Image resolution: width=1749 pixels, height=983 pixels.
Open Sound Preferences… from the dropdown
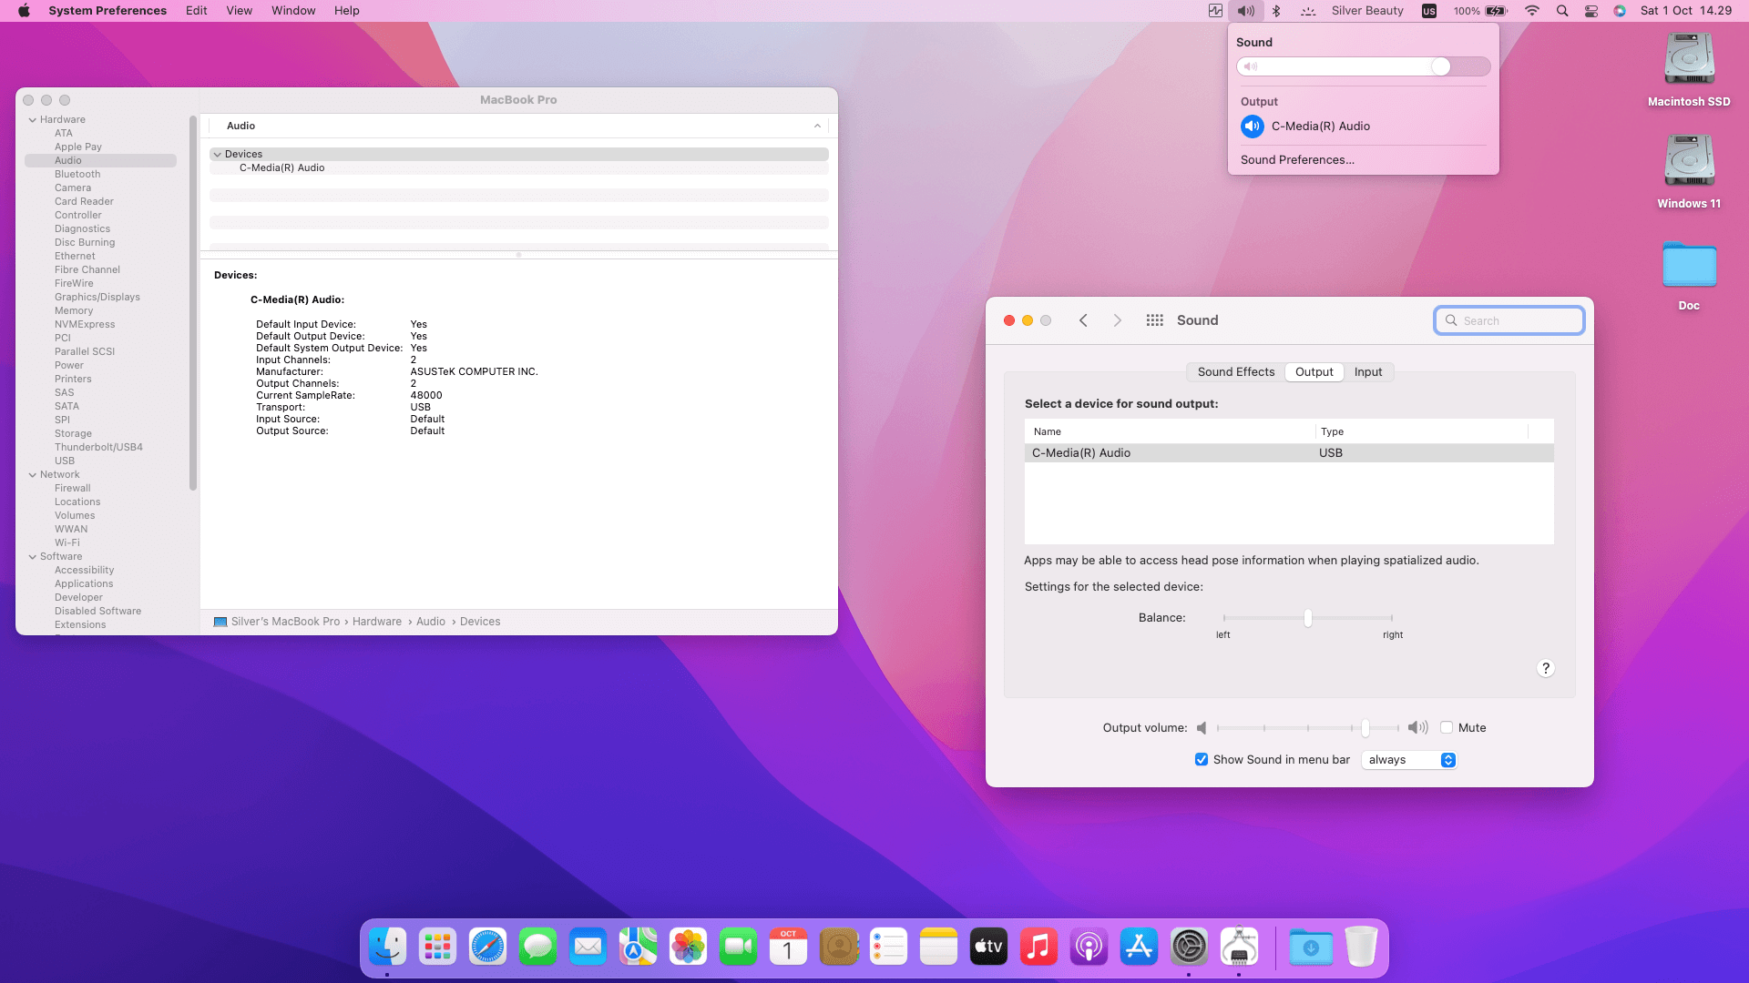tap(1297, 160)
